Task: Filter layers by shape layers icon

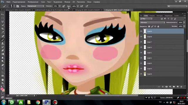Action: click(172, 19)
